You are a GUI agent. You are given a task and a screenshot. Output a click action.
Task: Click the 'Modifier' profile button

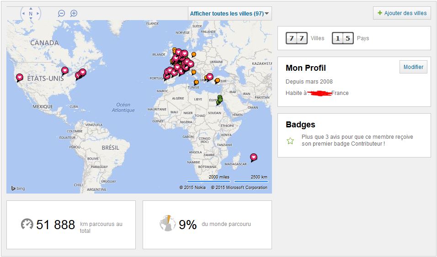tap(413, 67)
